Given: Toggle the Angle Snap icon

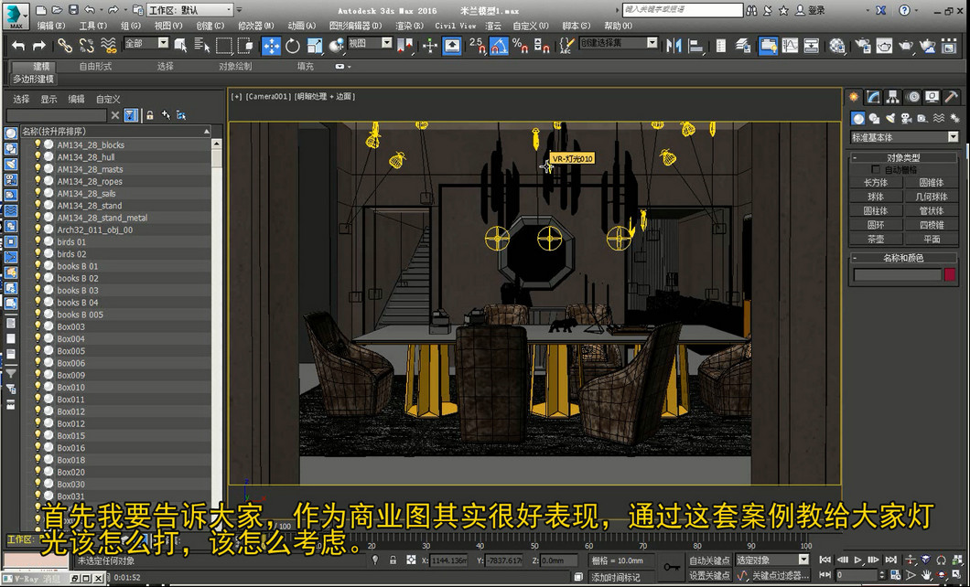Looking at the screenshot, I should (x=499, y=46).
